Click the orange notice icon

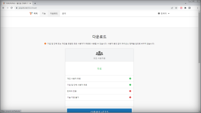tap(45, 44)
